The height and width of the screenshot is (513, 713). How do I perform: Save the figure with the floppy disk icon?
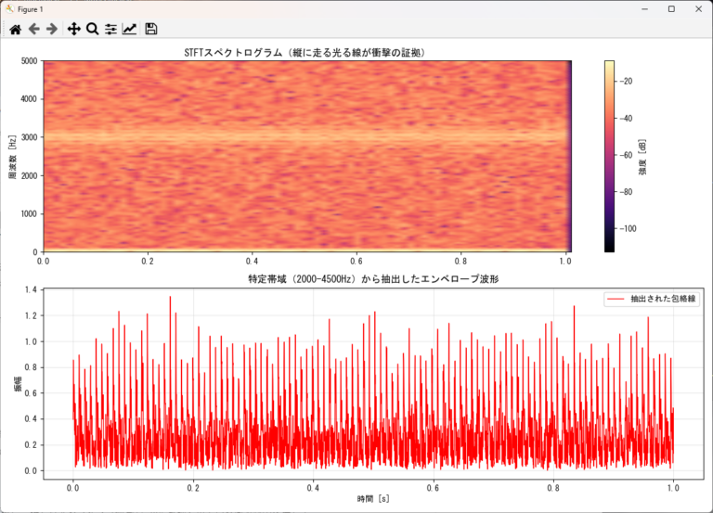pyautogui.click(x=151, y=29)
